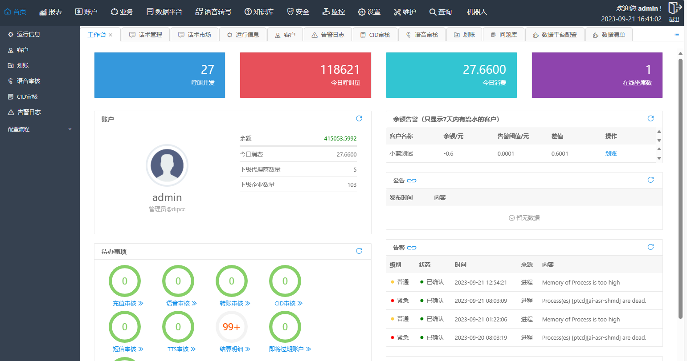Image resolution: width=687 pixels, height=361 pixels.
Task: Click the 今日呼叫量 stat card
Action: [306, 75]
